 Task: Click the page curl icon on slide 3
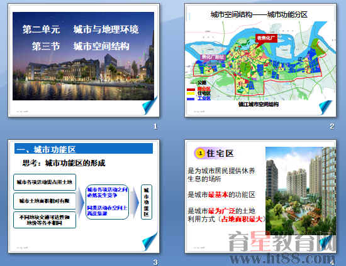pos(150,242)
